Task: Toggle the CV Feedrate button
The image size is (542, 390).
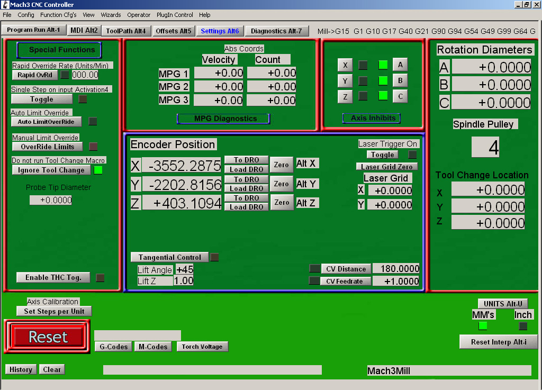Action: 346,281
